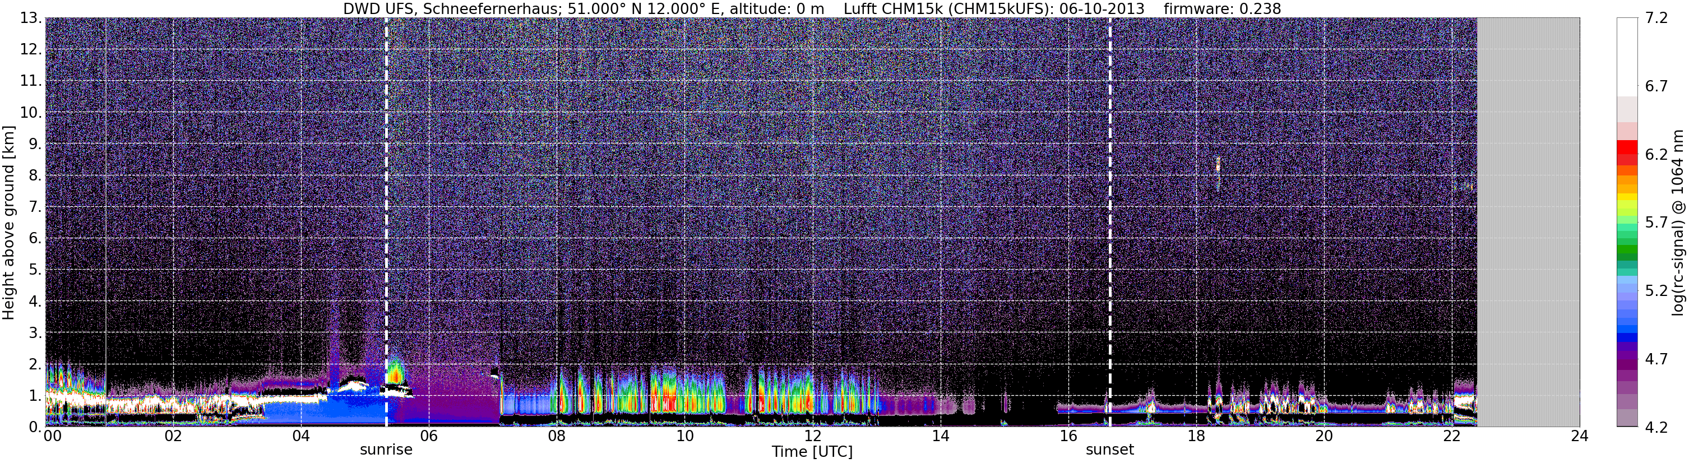The height and width of the screenshot is (463, 1689).
Task: Pick the white top section of the colorbar
Action: (1627, 57)
